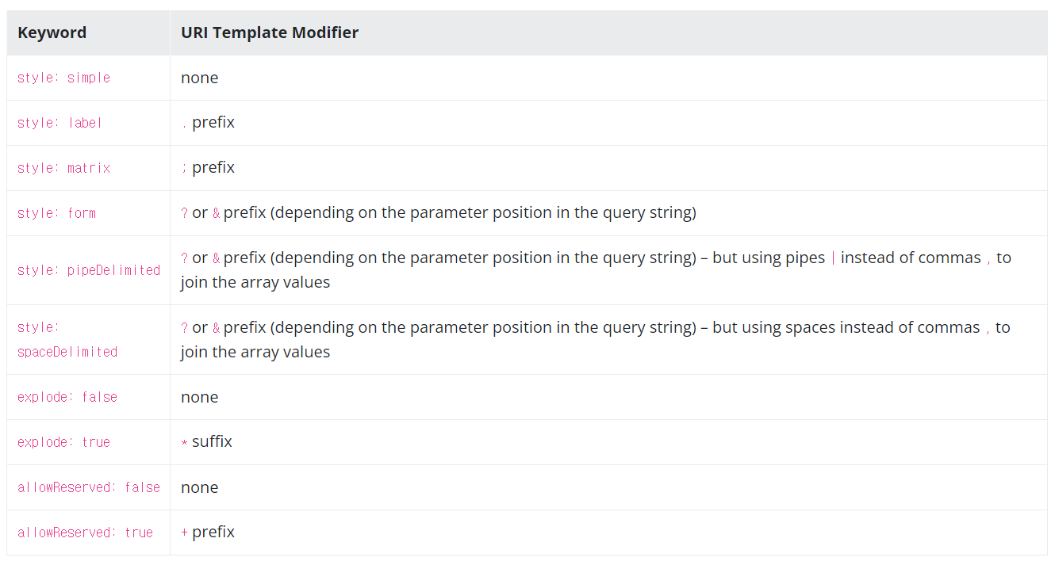Select the 'explode: true' keyword
Image resolution: width=1055 pixels, height=565 pixels.
[63, 442]
